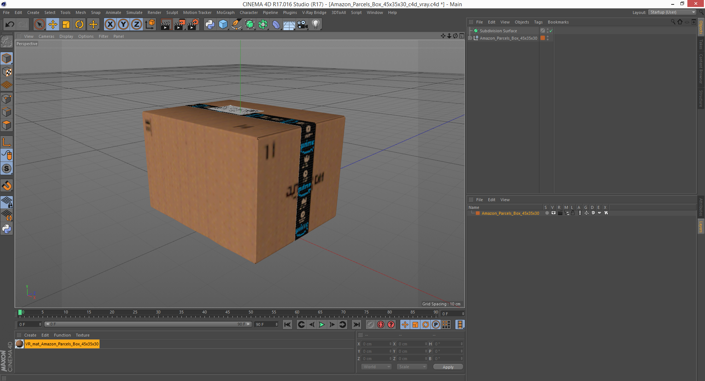Screen dimensions: 705x381
Task: Open the MoGraph menu
Action: click(x=225, y=12)
